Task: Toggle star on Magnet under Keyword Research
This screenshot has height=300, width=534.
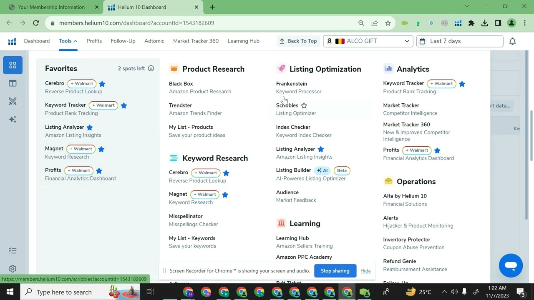Action: pos(225,195)
